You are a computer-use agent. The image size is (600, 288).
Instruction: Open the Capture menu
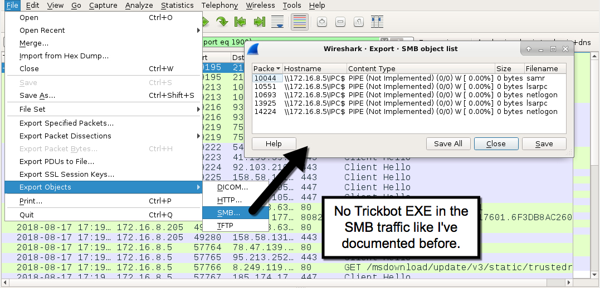coord(103,6)
